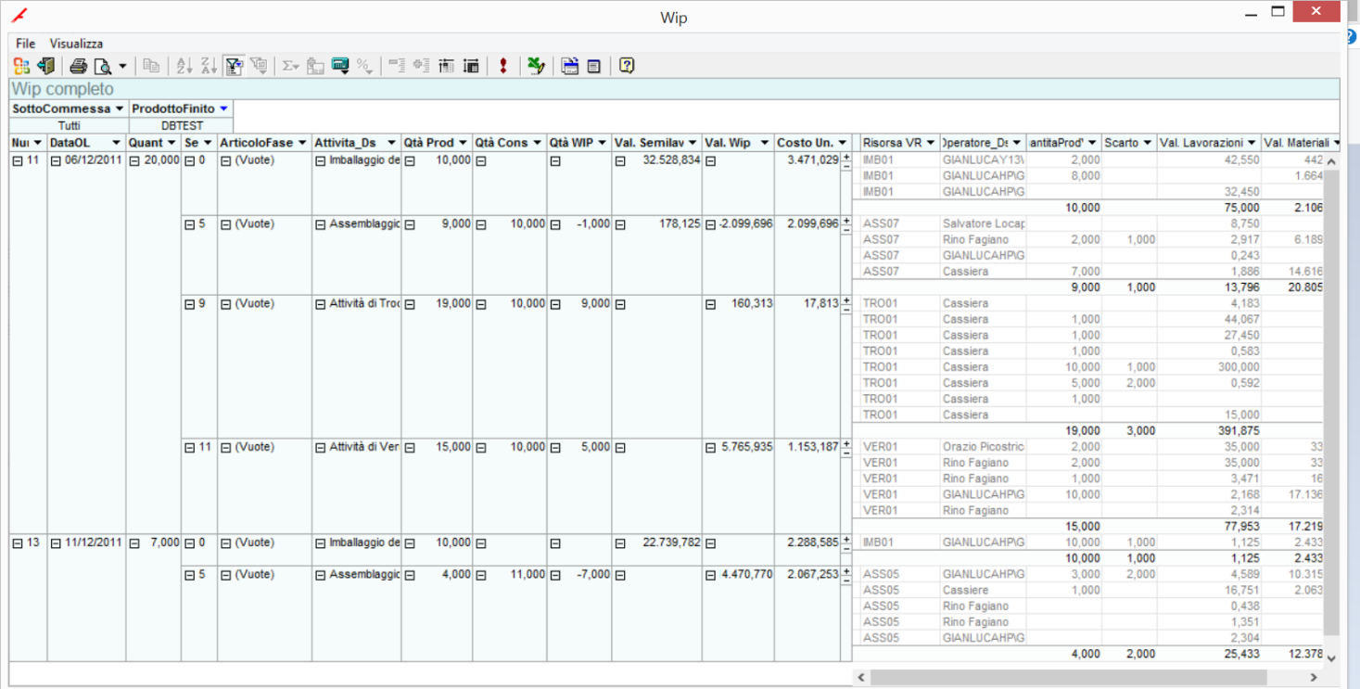The height and width of the screenshot is (689, 1360).
Task: Click the Help question mark icon
Action: pyautogui.click(x=627, y=66)
